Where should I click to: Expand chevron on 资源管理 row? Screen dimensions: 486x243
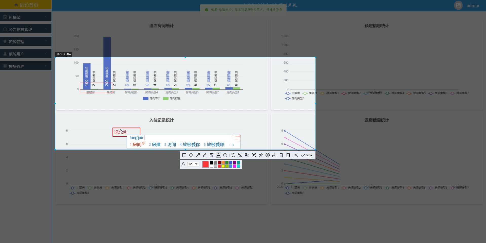[46, 41]
